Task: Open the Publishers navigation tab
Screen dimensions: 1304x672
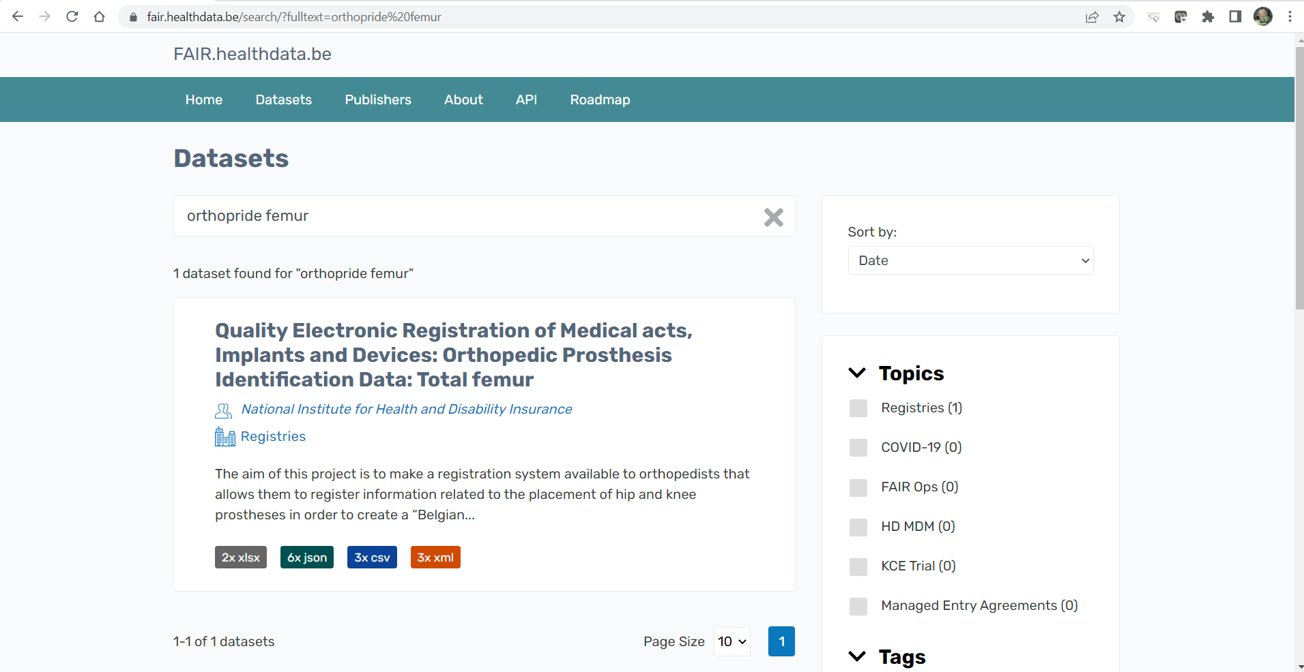Action: [378, 100]
